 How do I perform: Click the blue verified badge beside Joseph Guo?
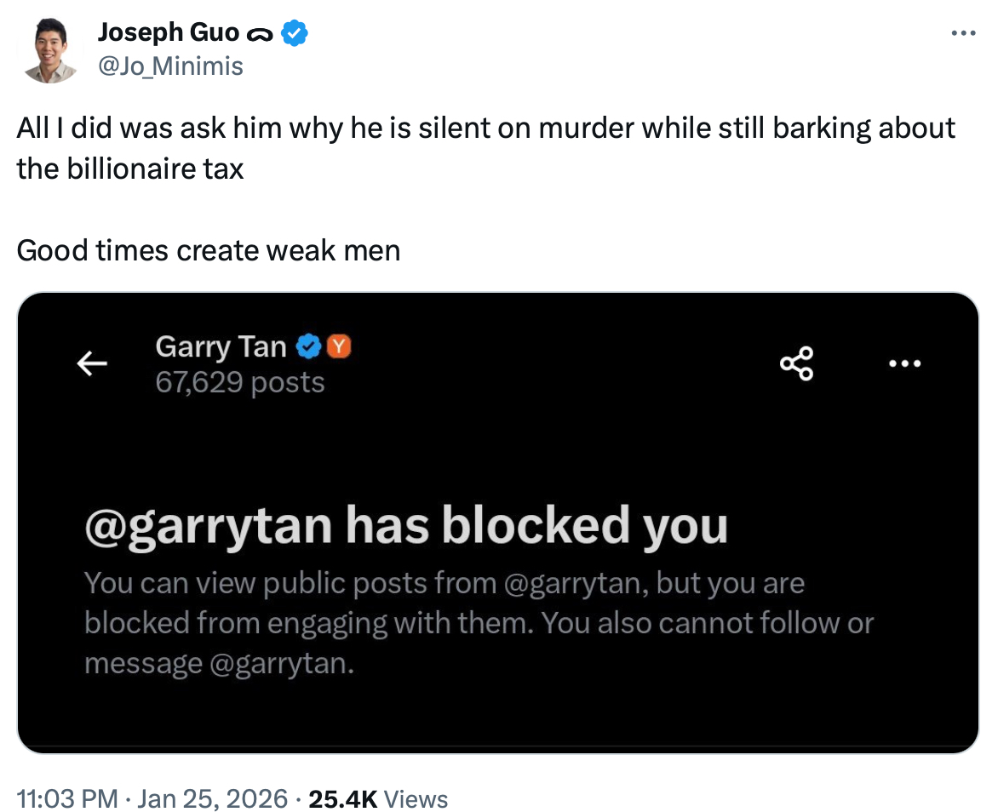click(x=295, y=34)
